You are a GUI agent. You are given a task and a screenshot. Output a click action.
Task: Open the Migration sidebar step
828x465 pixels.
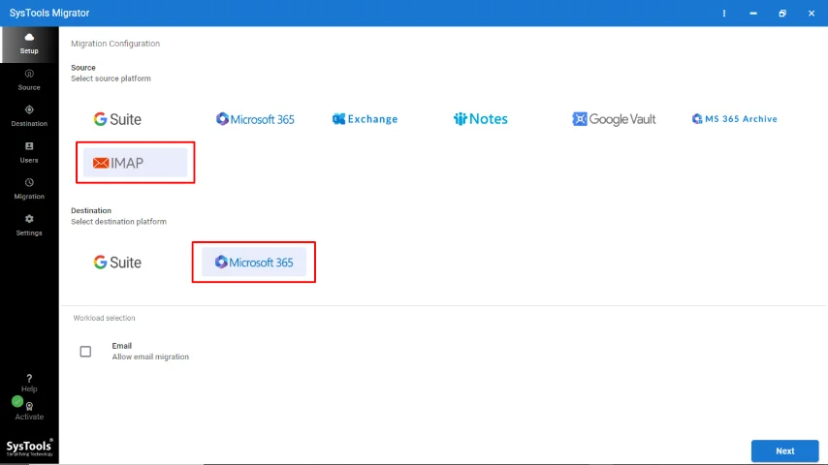(29, 189)
